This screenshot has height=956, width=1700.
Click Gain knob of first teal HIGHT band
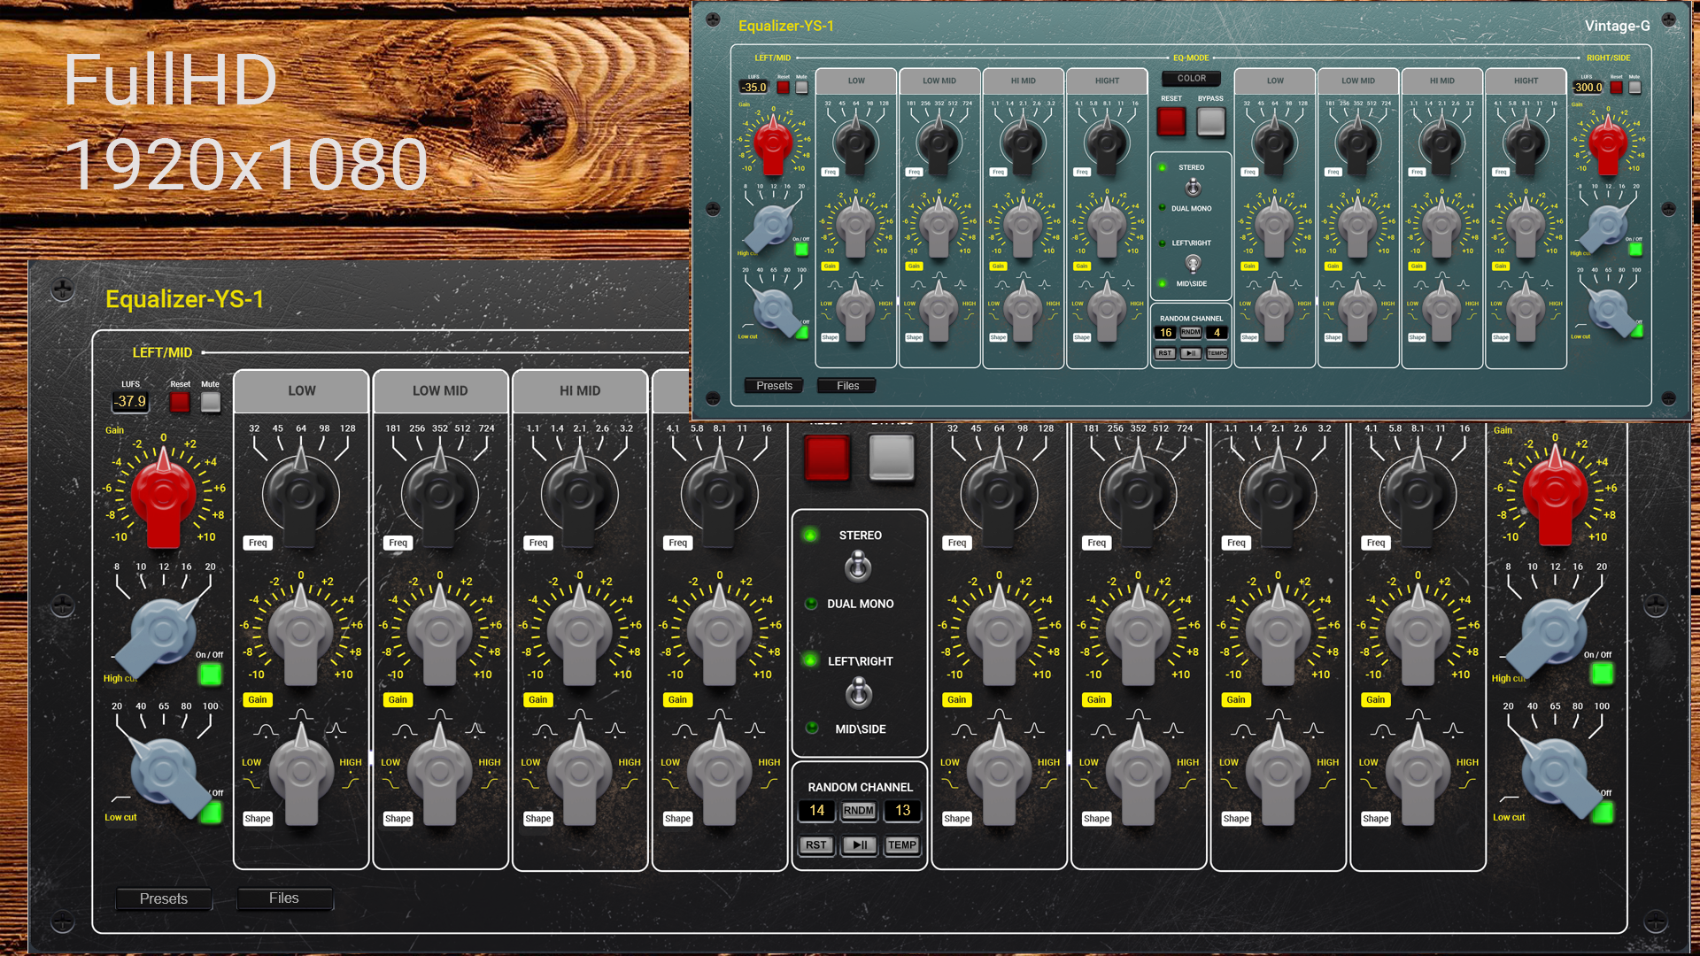click(x=1107, y=226)
